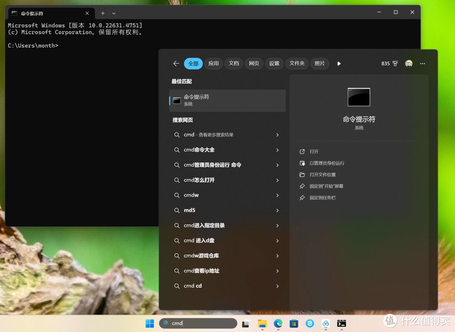Open the Terminal new-tab dropdown arrow
455x332 pixels.
pyautogui.click(x=114, y=13)
